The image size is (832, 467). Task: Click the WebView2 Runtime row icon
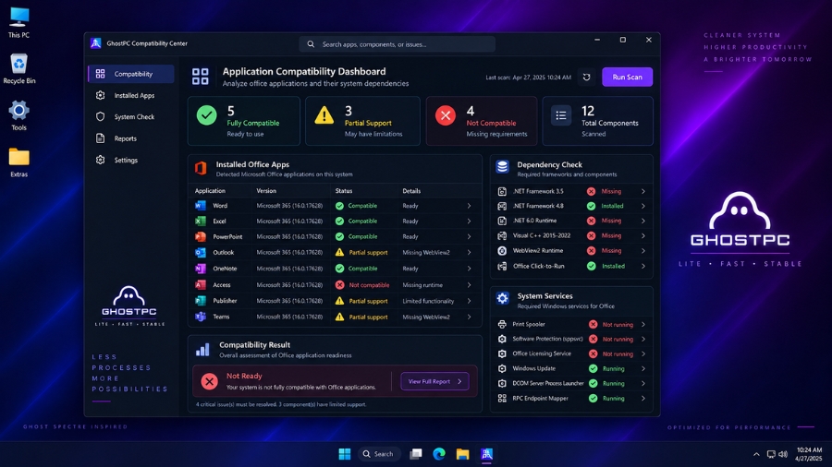coord(502,251)
